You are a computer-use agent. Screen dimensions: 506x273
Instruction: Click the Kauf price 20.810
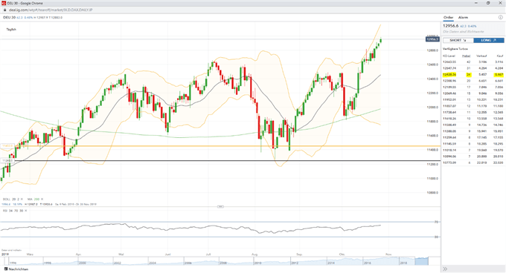click(x=499, y=157)
